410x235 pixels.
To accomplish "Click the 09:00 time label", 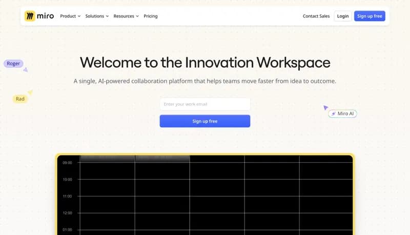I will pyautogui.click(x=67, y=163).
